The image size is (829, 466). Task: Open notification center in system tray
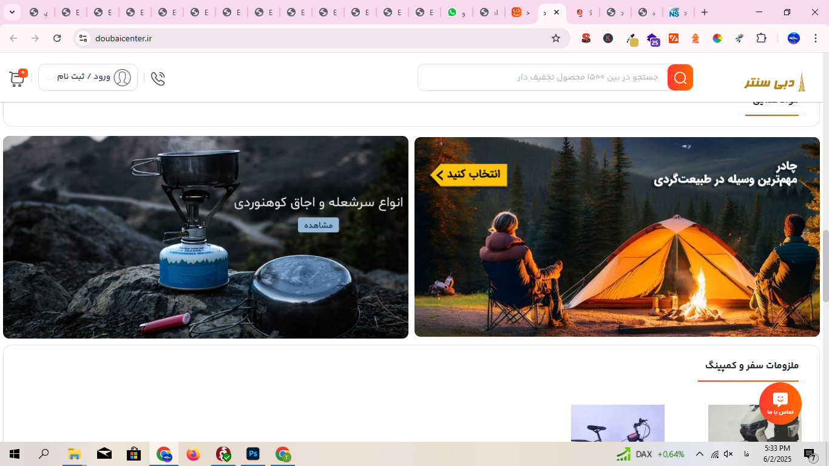[x=810, y=454]
